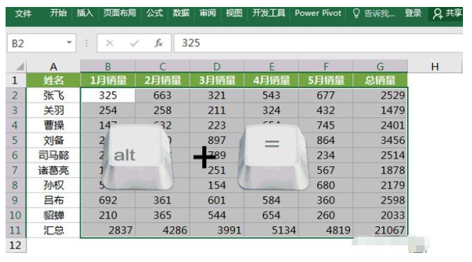Viewport: 472px width, 262px height.
Task: Click the Tell me lightbulb icon
Action: coord(356,13)
